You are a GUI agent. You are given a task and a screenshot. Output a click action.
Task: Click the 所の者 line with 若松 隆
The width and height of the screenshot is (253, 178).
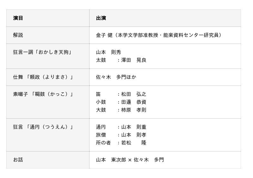(121, 143)
